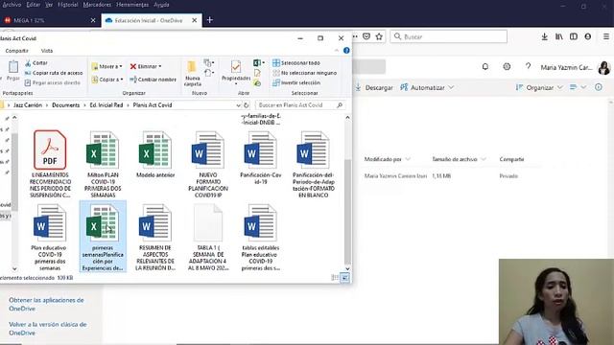The height and width of the screenshot is (345, 614).
Task: Open Firefox downloads icon
Action: click(544, 36)
